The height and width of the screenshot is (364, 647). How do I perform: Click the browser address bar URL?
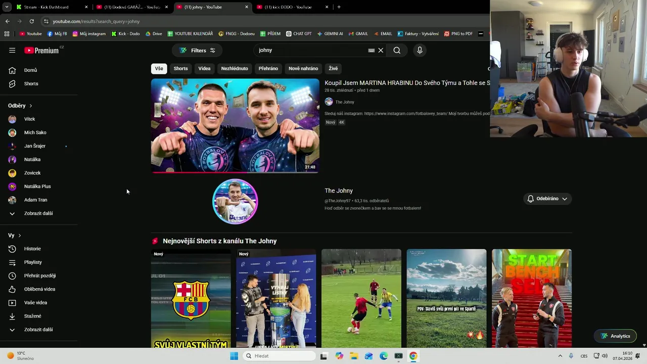point(96,21)
